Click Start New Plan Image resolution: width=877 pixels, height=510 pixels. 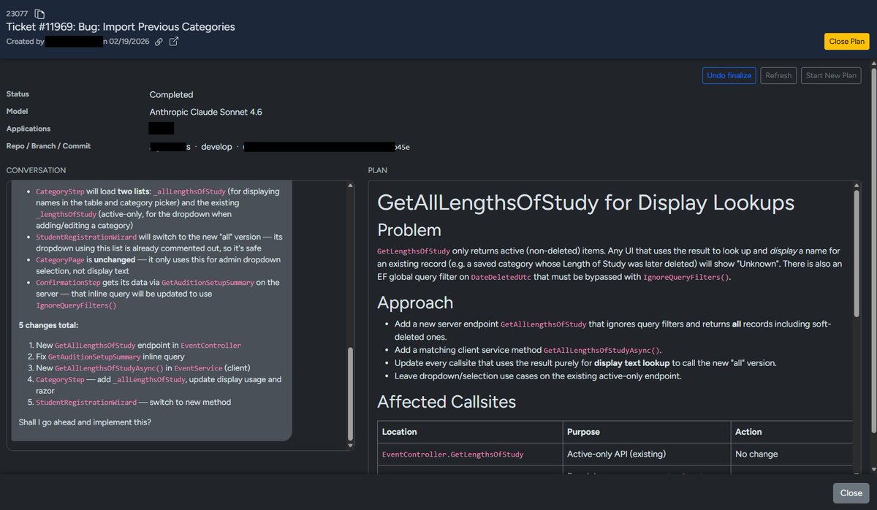point(831,75)
